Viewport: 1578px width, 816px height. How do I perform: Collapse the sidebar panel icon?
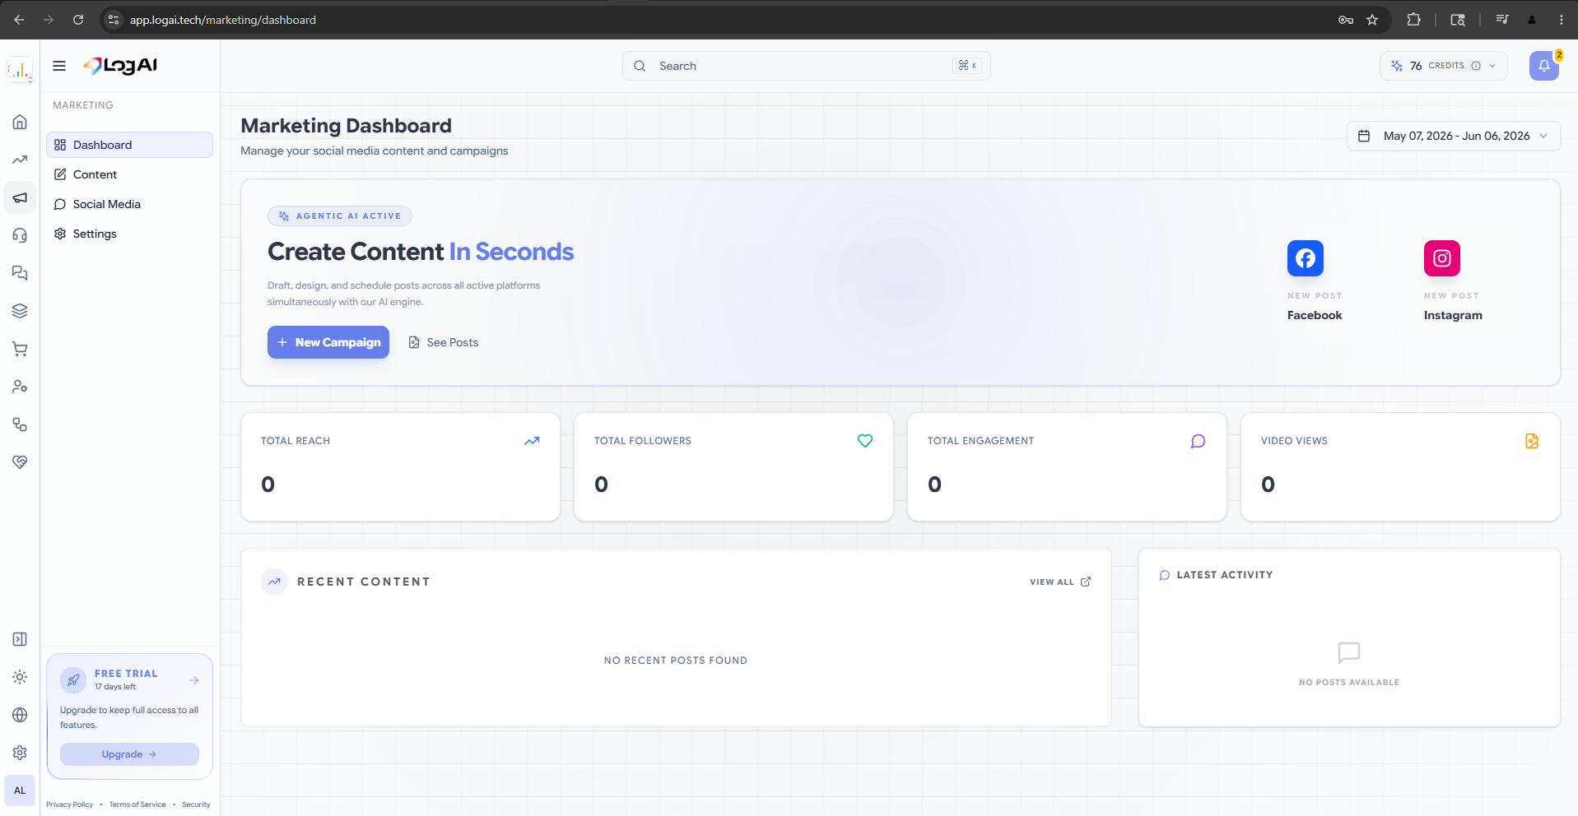(x=20, y=639)
